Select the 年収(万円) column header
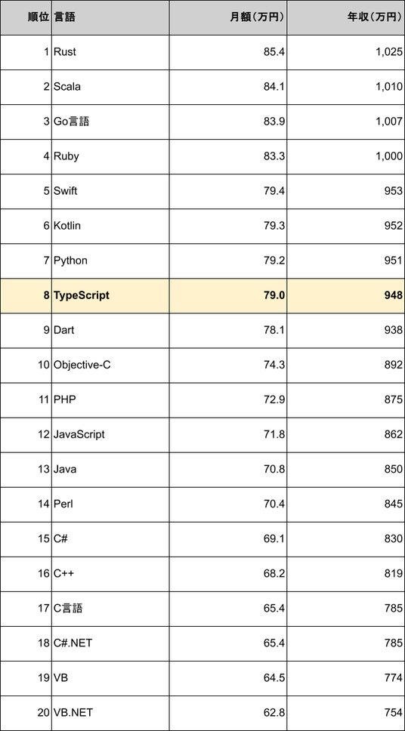Screen dimensions: 405x731 (346, 17)
